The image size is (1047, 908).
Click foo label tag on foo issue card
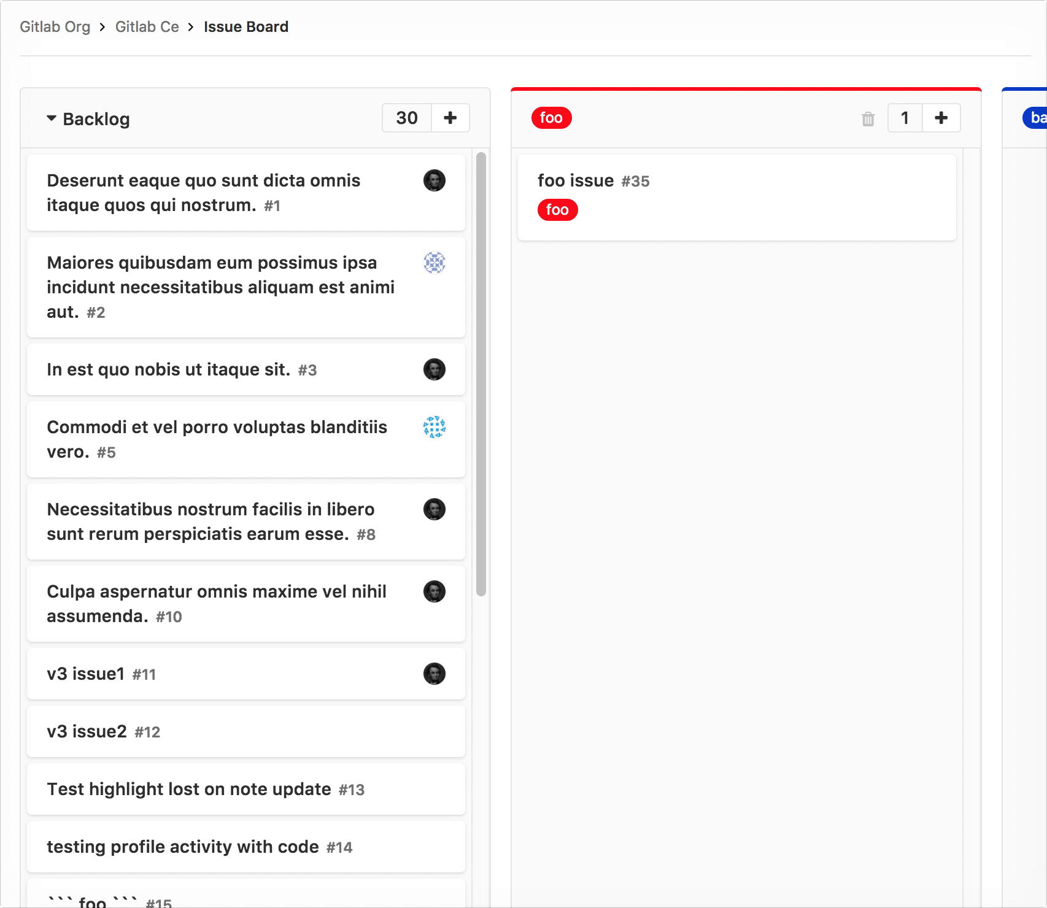point(557,210)
